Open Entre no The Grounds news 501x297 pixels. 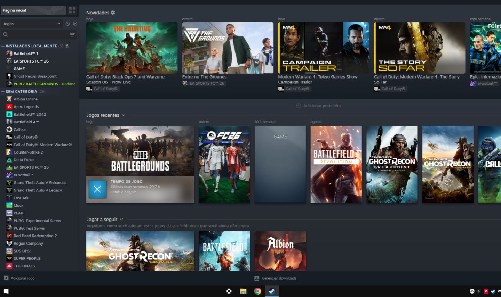228,48
